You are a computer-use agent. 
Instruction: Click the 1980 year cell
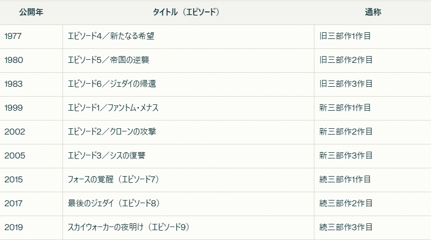point(14,60)
